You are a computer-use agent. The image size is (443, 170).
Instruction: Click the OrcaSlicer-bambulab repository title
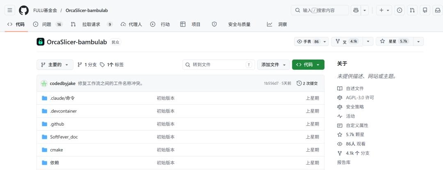click(x=77, y=42)
